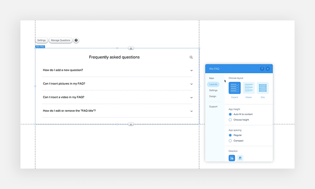This screenshot has width=315, height=189.
Task: Click 'Frequently asked questions' heading
Action: tap(114, 57)
